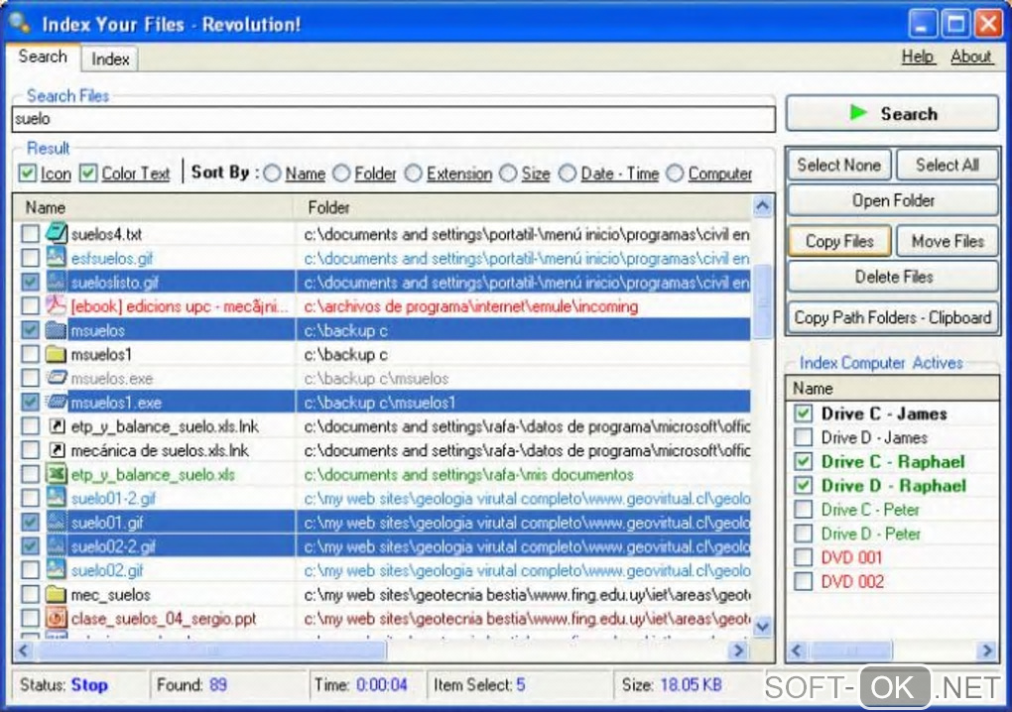This screenshot has height=712, width=1012.
Task: Uncheck the Drive D - Raphael index
Action: (803, 485)
